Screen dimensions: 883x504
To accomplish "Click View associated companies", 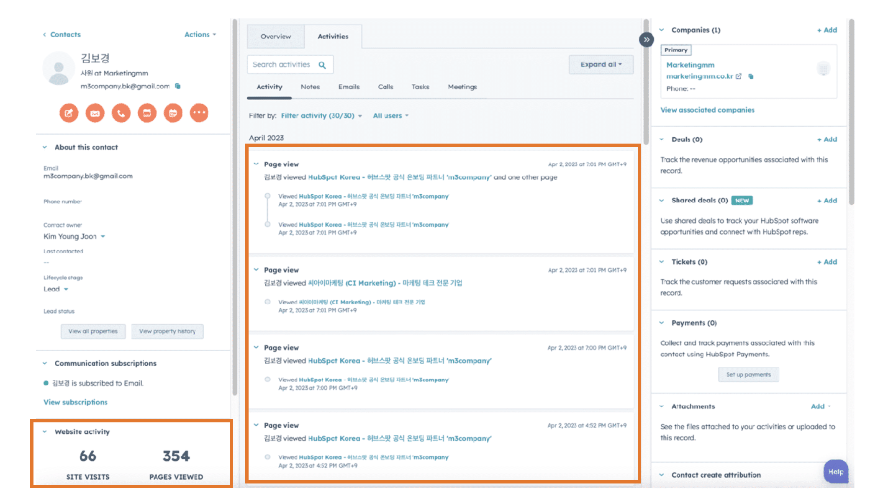I will tap(708, 110).
